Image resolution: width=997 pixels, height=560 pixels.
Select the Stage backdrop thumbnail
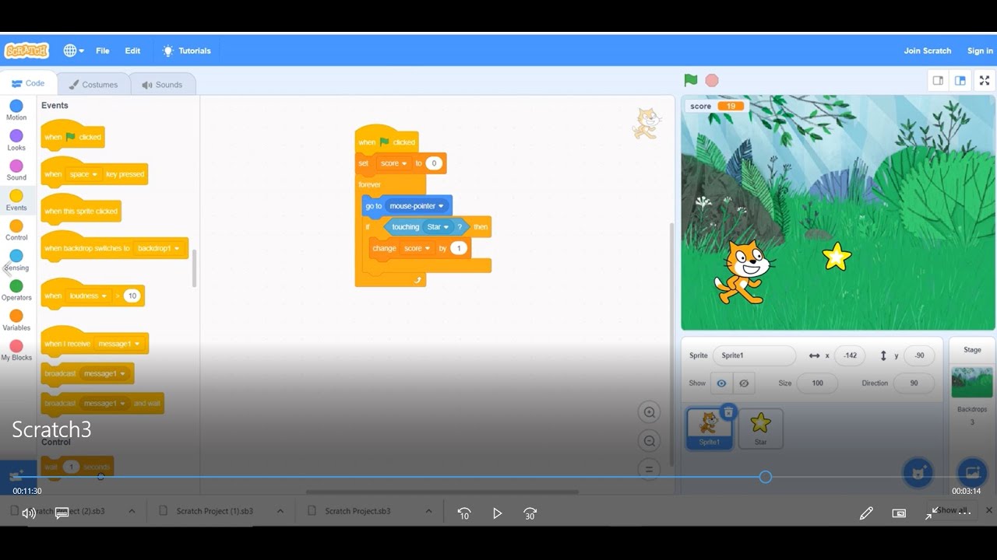click(x=972, y=382)
